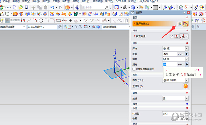
Task: Open the 视图(V) menu
Action: [x=26, y=1]
